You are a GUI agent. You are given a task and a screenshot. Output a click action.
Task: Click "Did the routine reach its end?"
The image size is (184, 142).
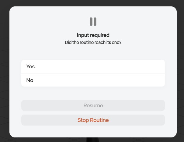coord(93,42)
